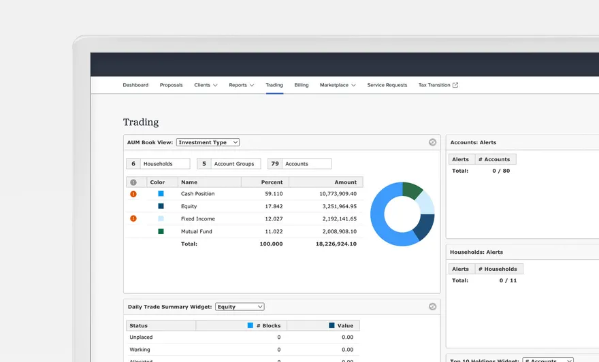Select the Trading tab
This screenshot has width=599, height=362.
point(274,85)
